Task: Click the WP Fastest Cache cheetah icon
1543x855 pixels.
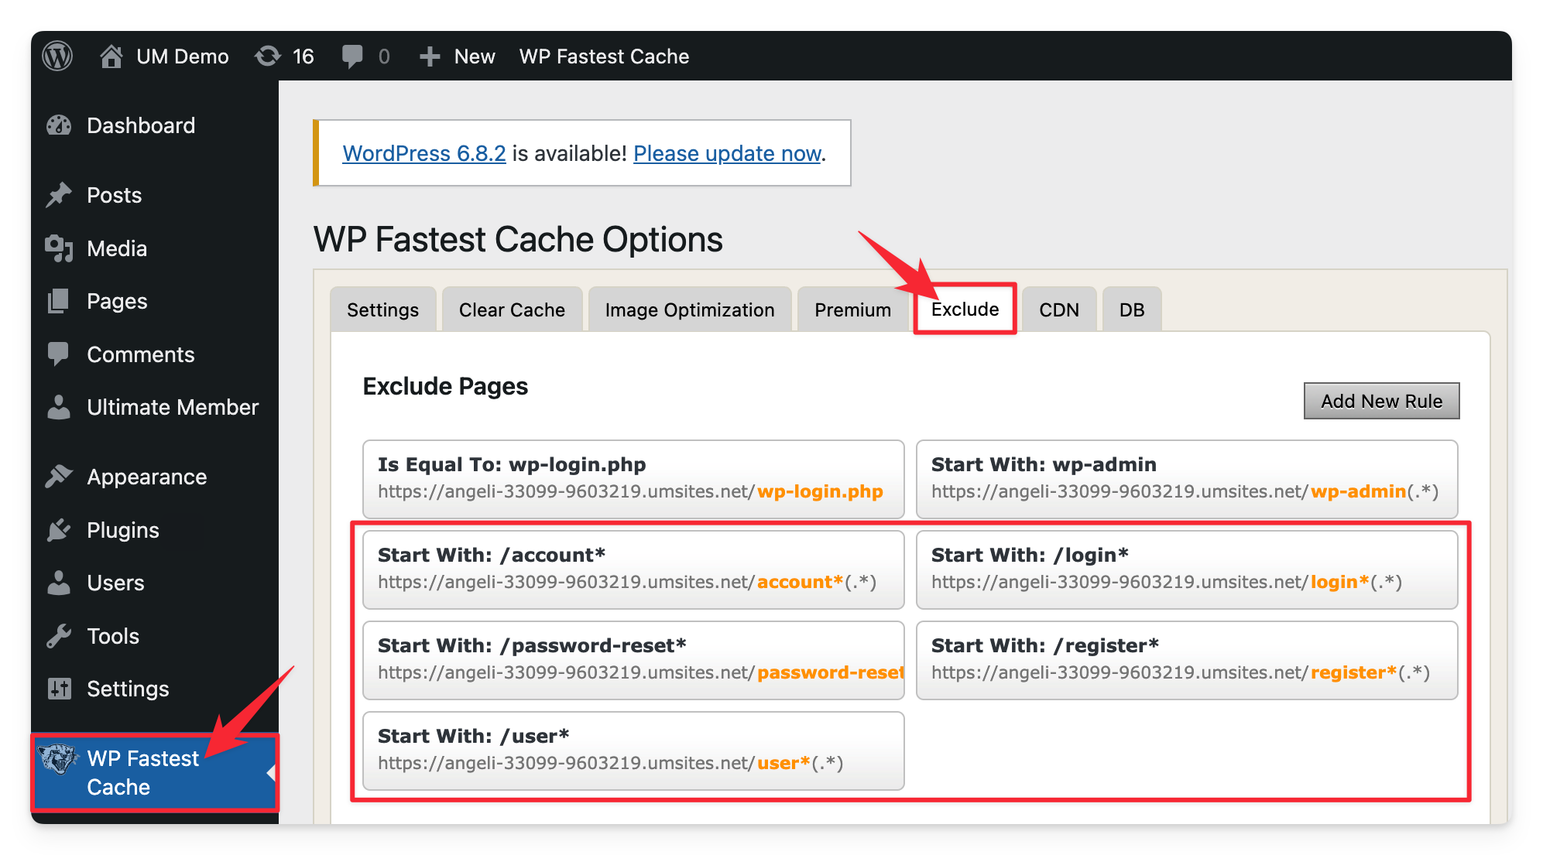Action: (58, 759)
